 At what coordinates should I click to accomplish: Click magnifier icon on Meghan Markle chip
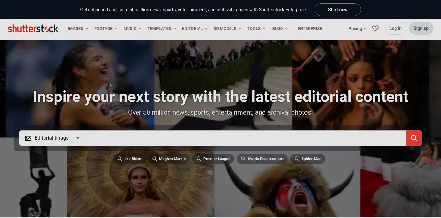[x=155, y=159]
